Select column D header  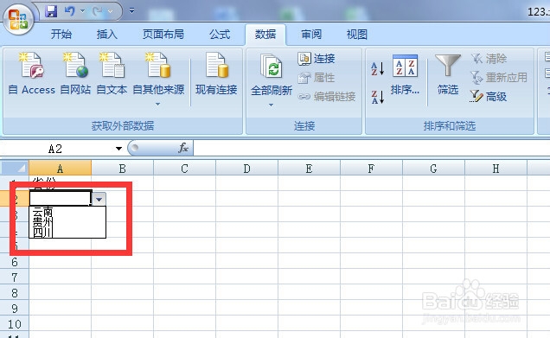click(x=247, y=169)
